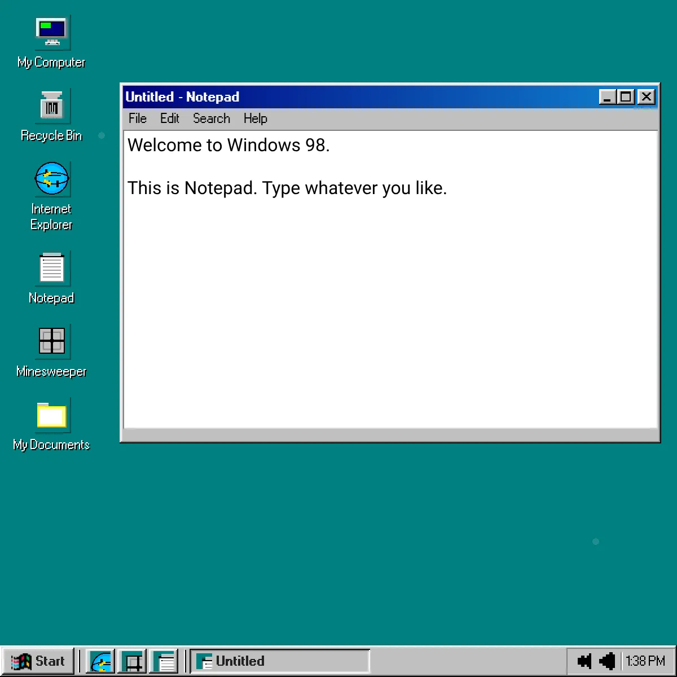The width and height of the screenshot is (677, 677).
Task: Open the Search menu in Notepad
Action: click(x=212, y=118)
